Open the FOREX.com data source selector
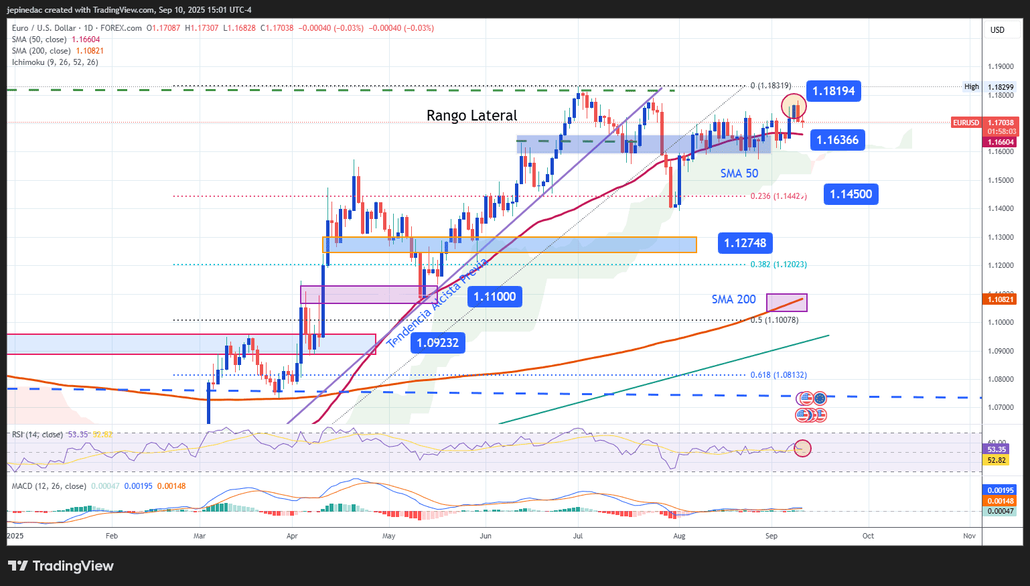Viewport: 1030px width, 586px height. tap(121, 29)
